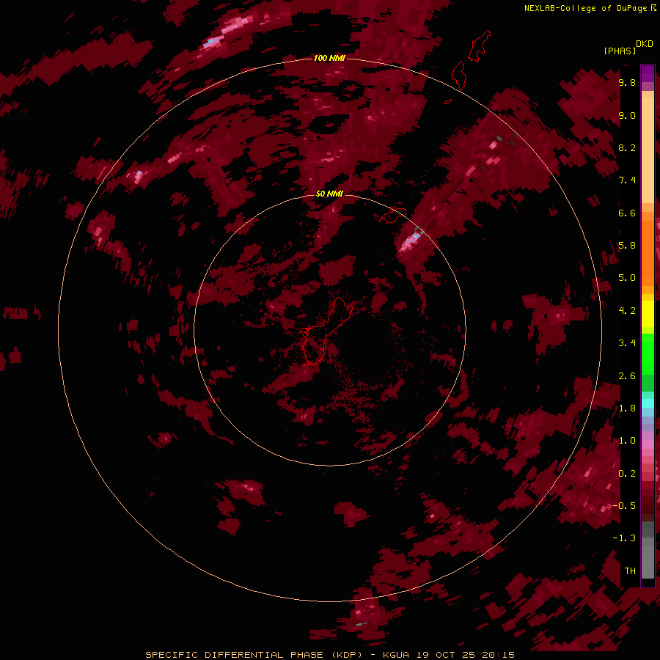Click the 5.8 scale value
Image resolution: width=660 pixels, height=660 pixels.
point(627,246)
